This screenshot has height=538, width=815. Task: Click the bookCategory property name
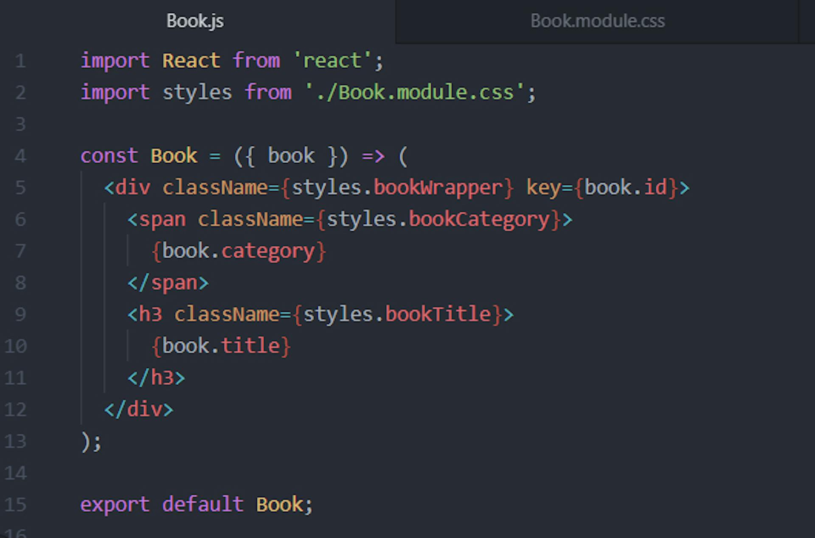coord(479,219)
